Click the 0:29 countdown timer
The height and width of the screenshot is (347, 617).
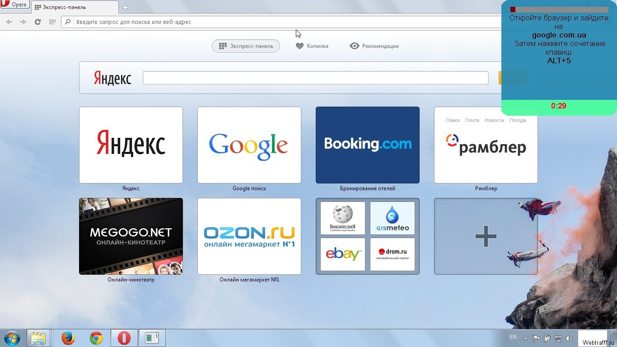(559, 106)
